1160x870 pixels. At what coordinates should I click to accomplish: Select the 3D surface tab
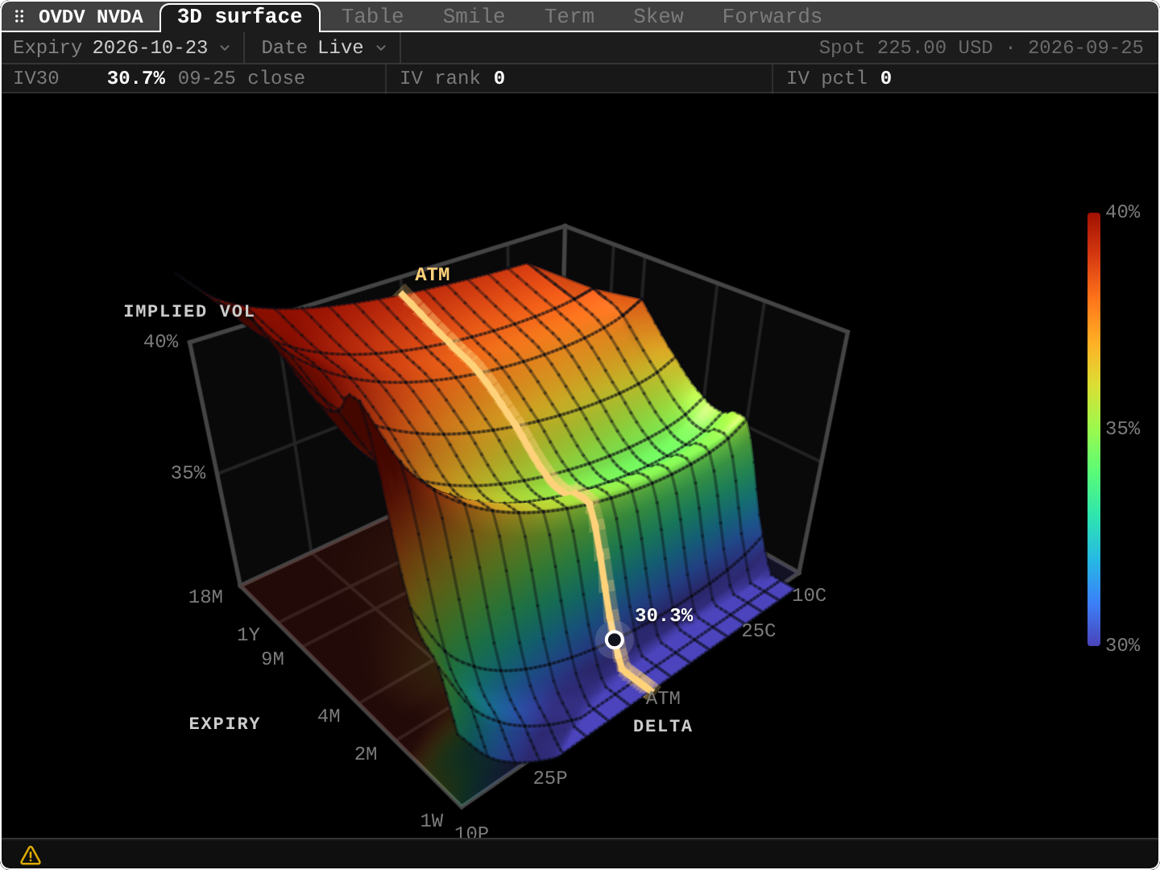coord(240,17)
